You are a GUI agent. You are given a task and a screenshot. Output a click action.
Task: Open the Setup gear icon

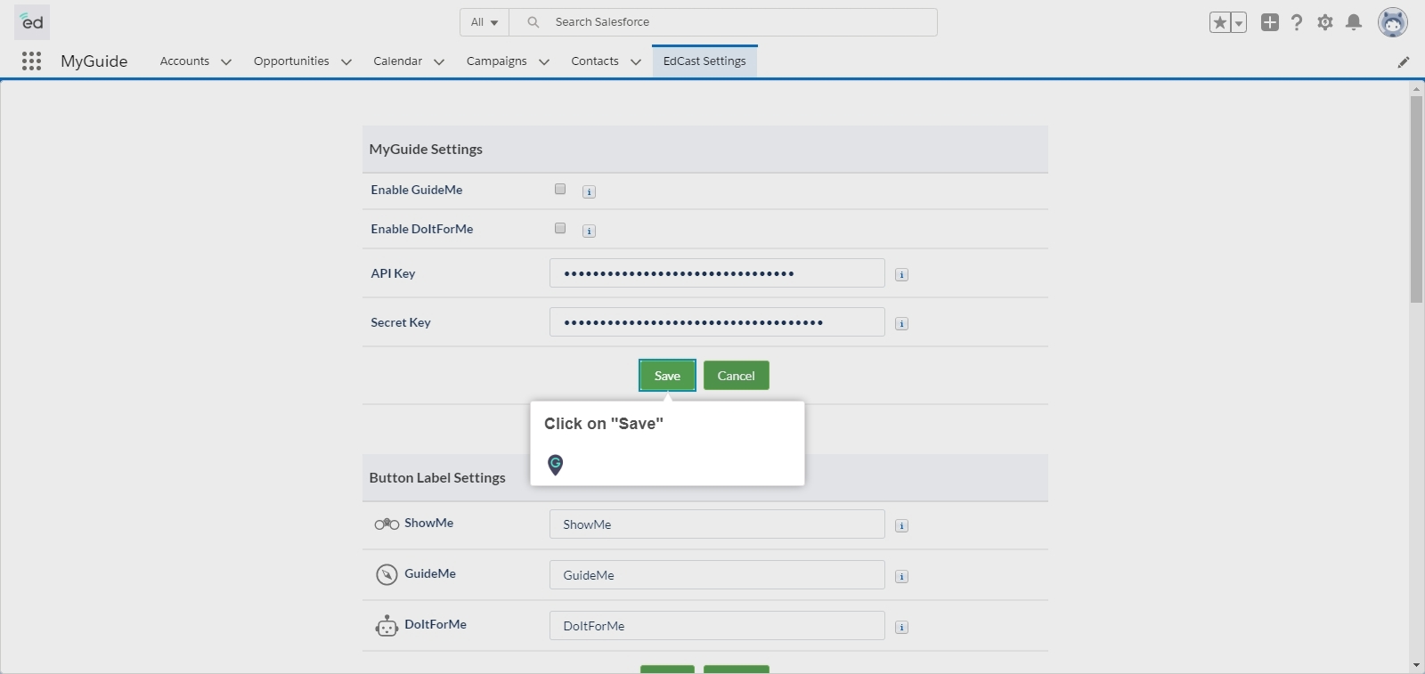[x=1325, y=22]
